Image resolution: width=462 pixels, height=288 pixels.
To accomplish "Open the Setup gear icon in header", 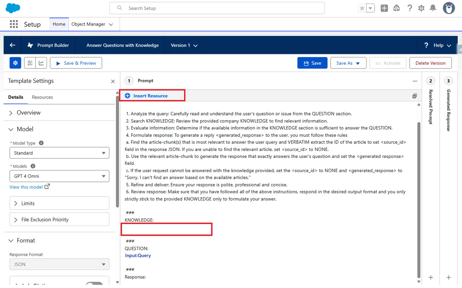I will pyautogui.click(x=421, y=8).
